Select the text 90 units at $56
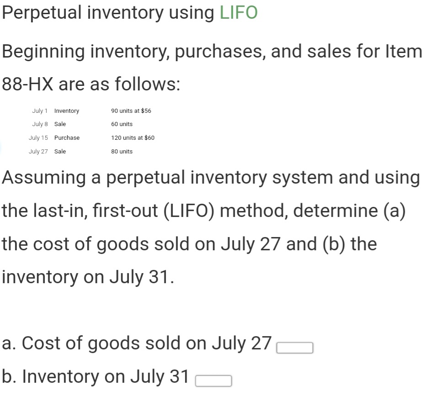Viewport: 428px width, 395px height. (131, 111)
